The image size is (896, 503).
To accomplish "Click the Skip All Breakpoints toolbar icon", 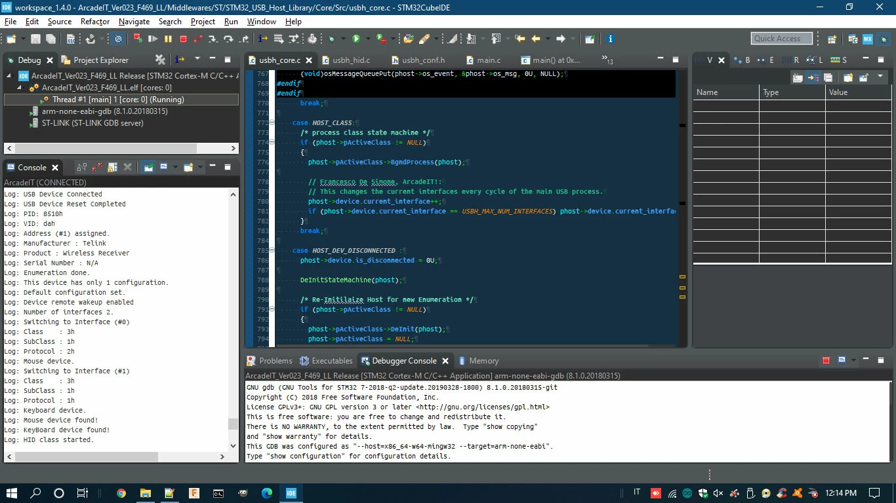I will click(x=118, y=39).
